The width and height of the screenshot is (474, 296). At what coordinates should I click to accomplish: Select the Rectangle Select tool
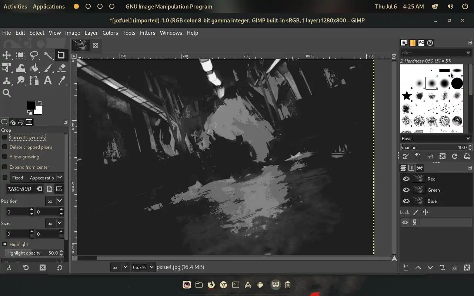tap(20, 55)
